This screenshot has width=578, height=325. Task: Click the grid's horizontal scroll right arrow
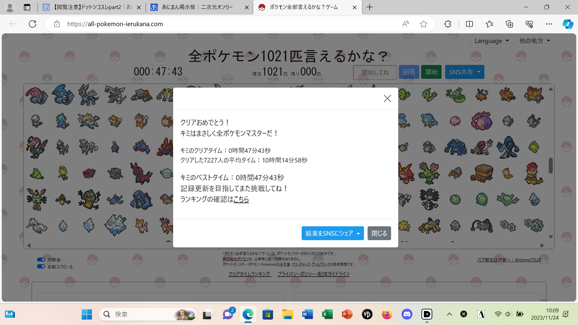pyautogui.click(x=542, y=246)
